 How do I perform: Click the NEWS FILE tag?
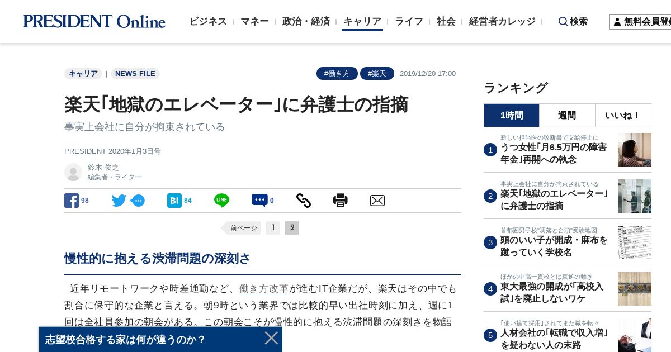tap(135, 74)
